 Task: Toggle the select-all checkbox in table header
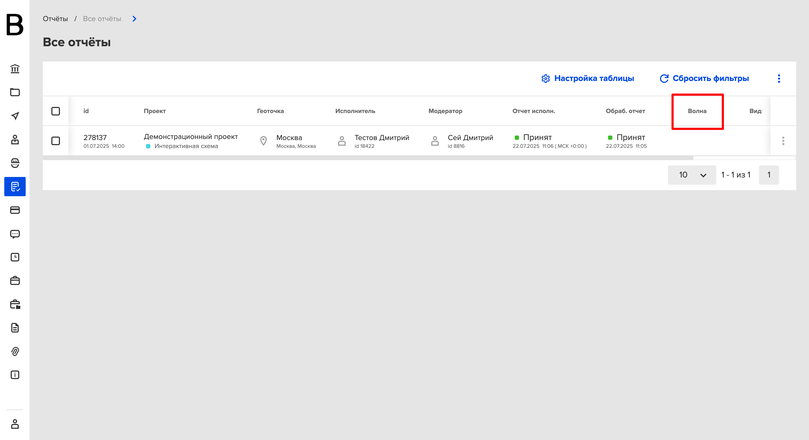[56, 111]
